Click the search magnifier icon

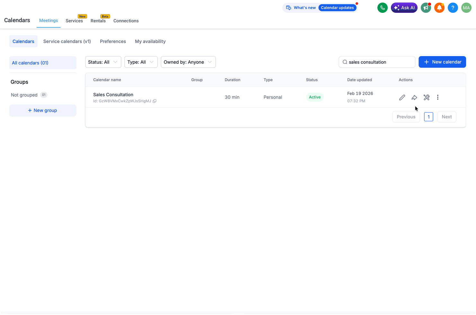point(345,62)
